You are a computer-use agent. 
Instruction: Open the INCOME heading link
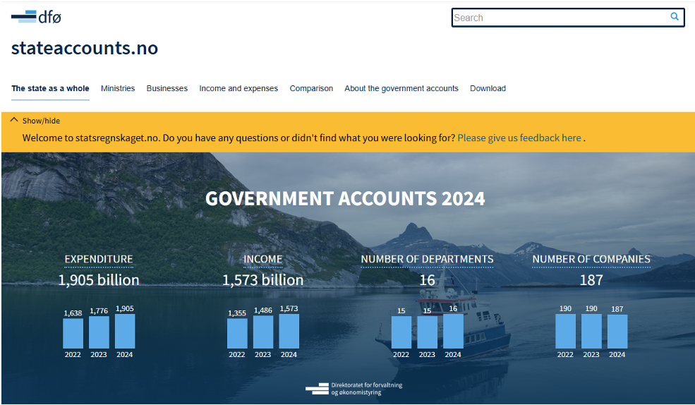point(263,259)
